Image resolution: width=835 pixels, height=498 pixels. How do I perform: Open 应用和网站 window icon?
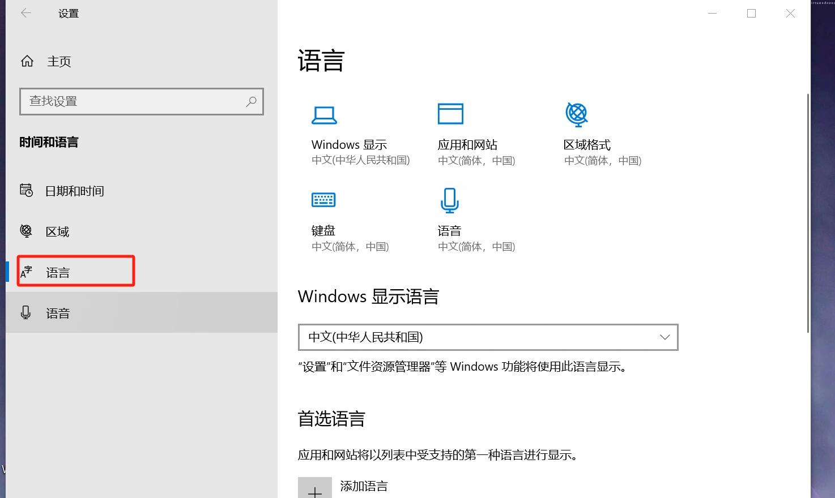click(x=450, y=114)
